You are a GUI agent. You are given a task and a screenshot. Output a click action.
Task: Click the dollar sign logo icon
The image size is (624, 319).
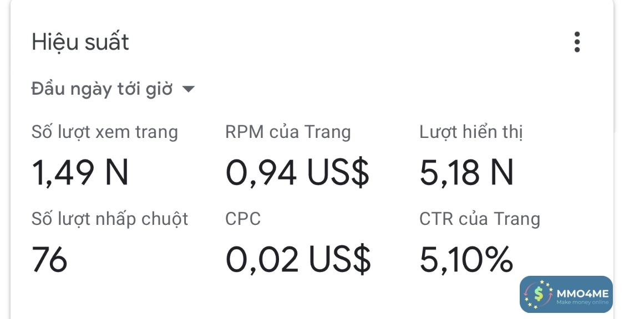(x=538, y=294)
